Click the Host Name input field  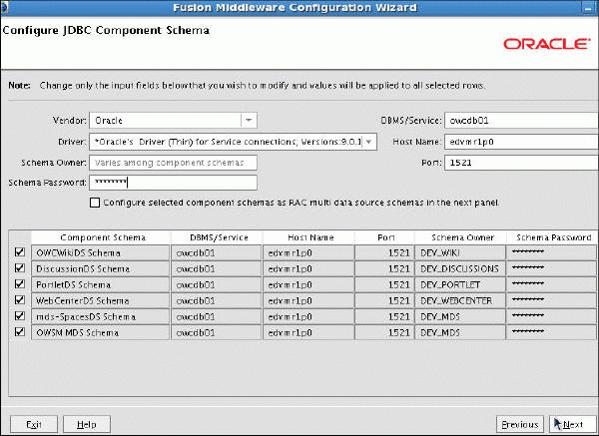coord(521,142)
